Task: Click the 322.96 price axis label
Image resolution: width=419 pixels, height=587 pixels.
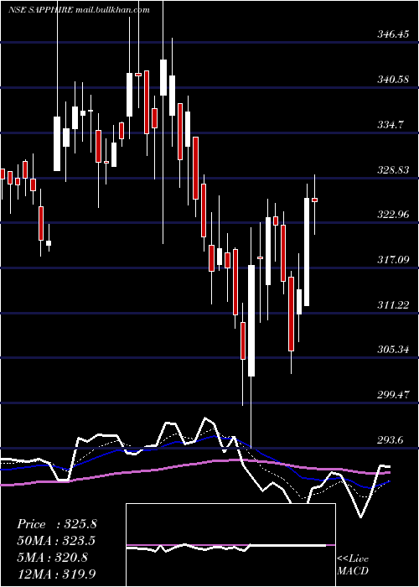Action: 393,215
